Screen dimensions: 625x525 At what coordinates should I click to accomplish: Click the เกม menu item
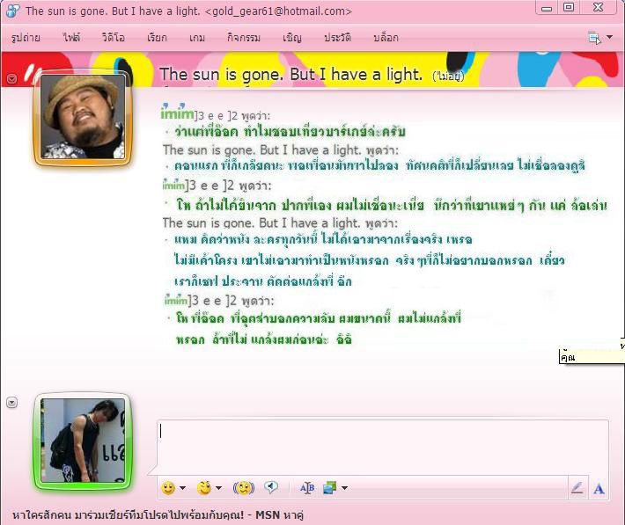coord(196,38)
